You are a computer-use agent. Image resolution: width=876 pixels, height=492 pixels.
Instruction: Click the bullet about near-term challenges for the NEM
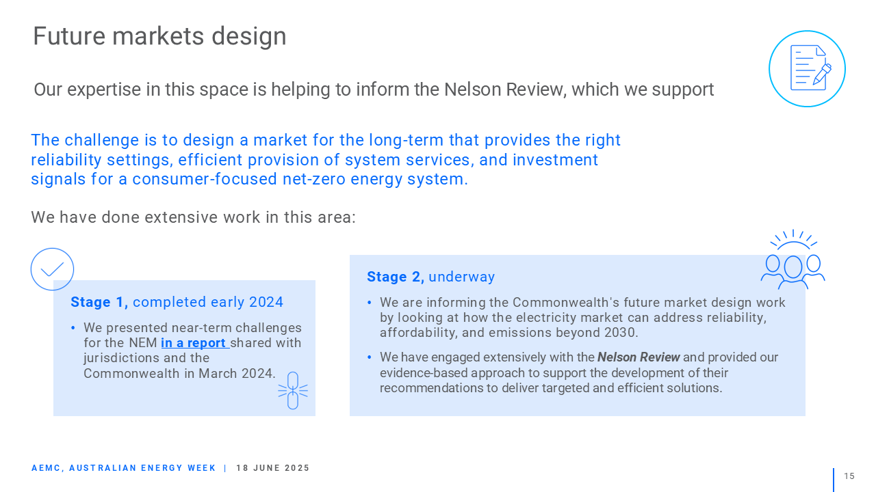point(192,351)
